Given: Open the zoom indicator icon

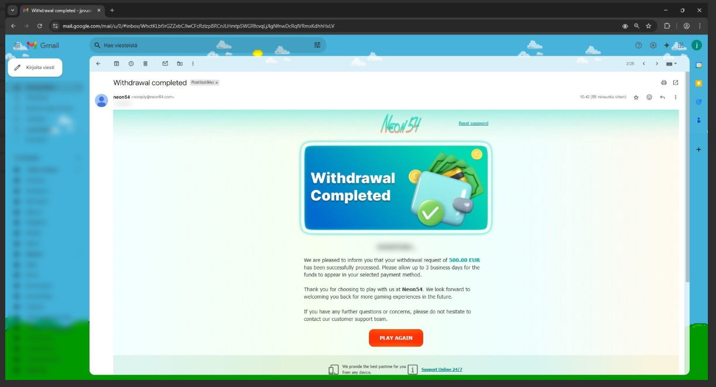Looking at the screenshot, I should [636, 26].
